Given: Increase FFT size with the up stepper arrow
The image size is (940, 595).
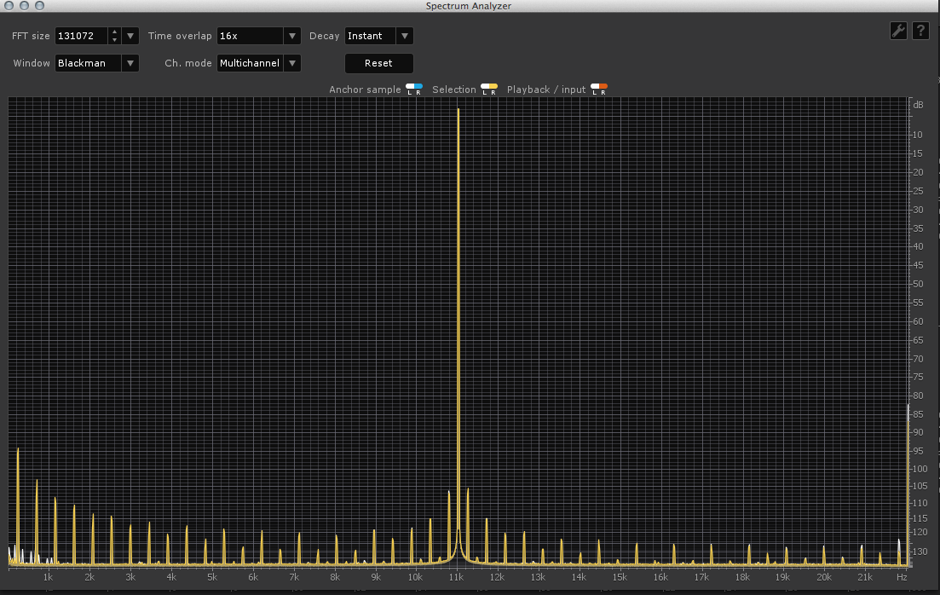Looking at the screenshot, I should pos(114,32).
